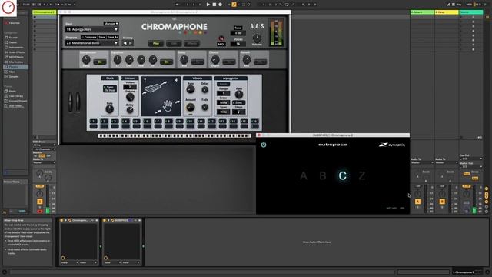Screen dimensions: 492x277
Task: Adjust the Vibrato Amount knob
Action: point(191,108)
